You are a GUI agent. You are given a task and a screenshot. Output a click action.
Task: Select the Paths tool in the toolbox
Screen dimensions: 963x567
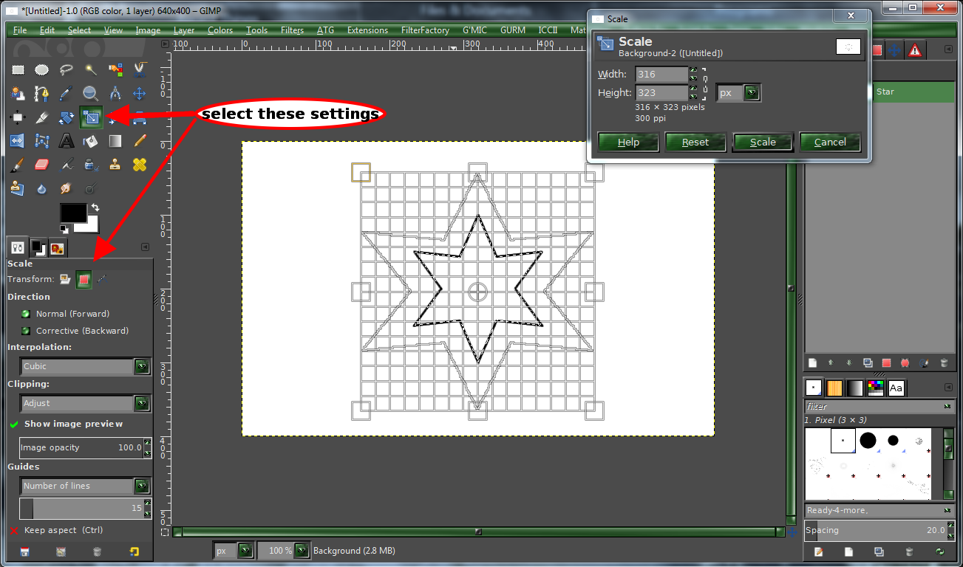(x=42, y=94)
